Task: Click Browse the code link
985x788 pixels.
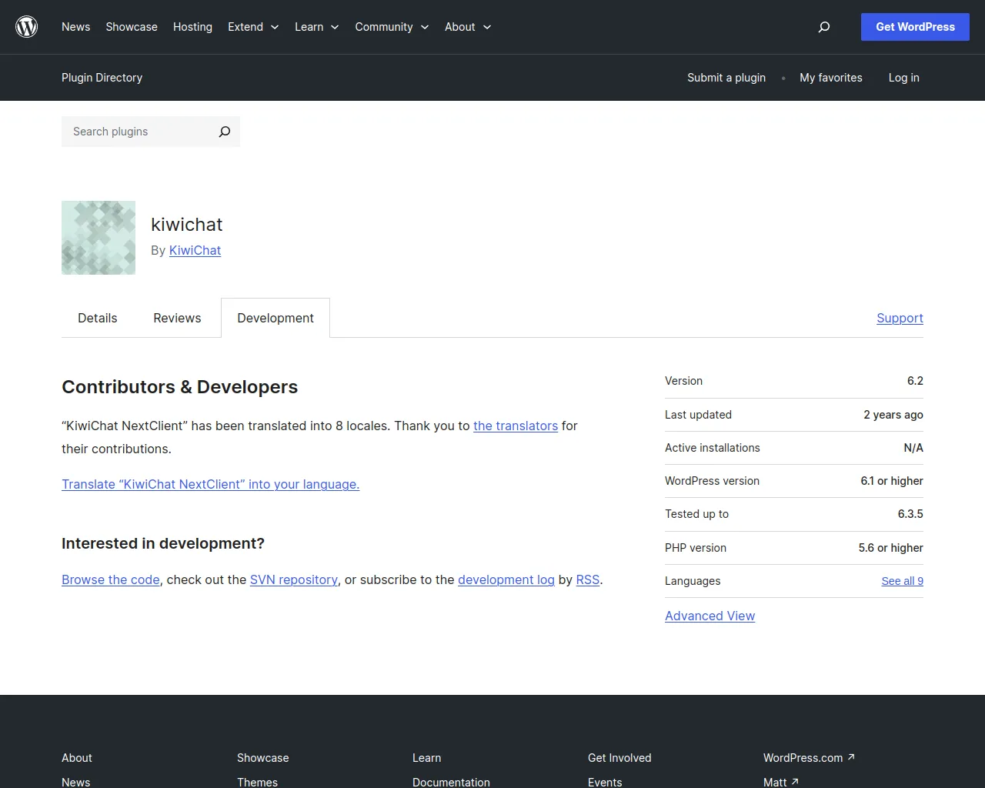Action: click(x=111, y=579)
